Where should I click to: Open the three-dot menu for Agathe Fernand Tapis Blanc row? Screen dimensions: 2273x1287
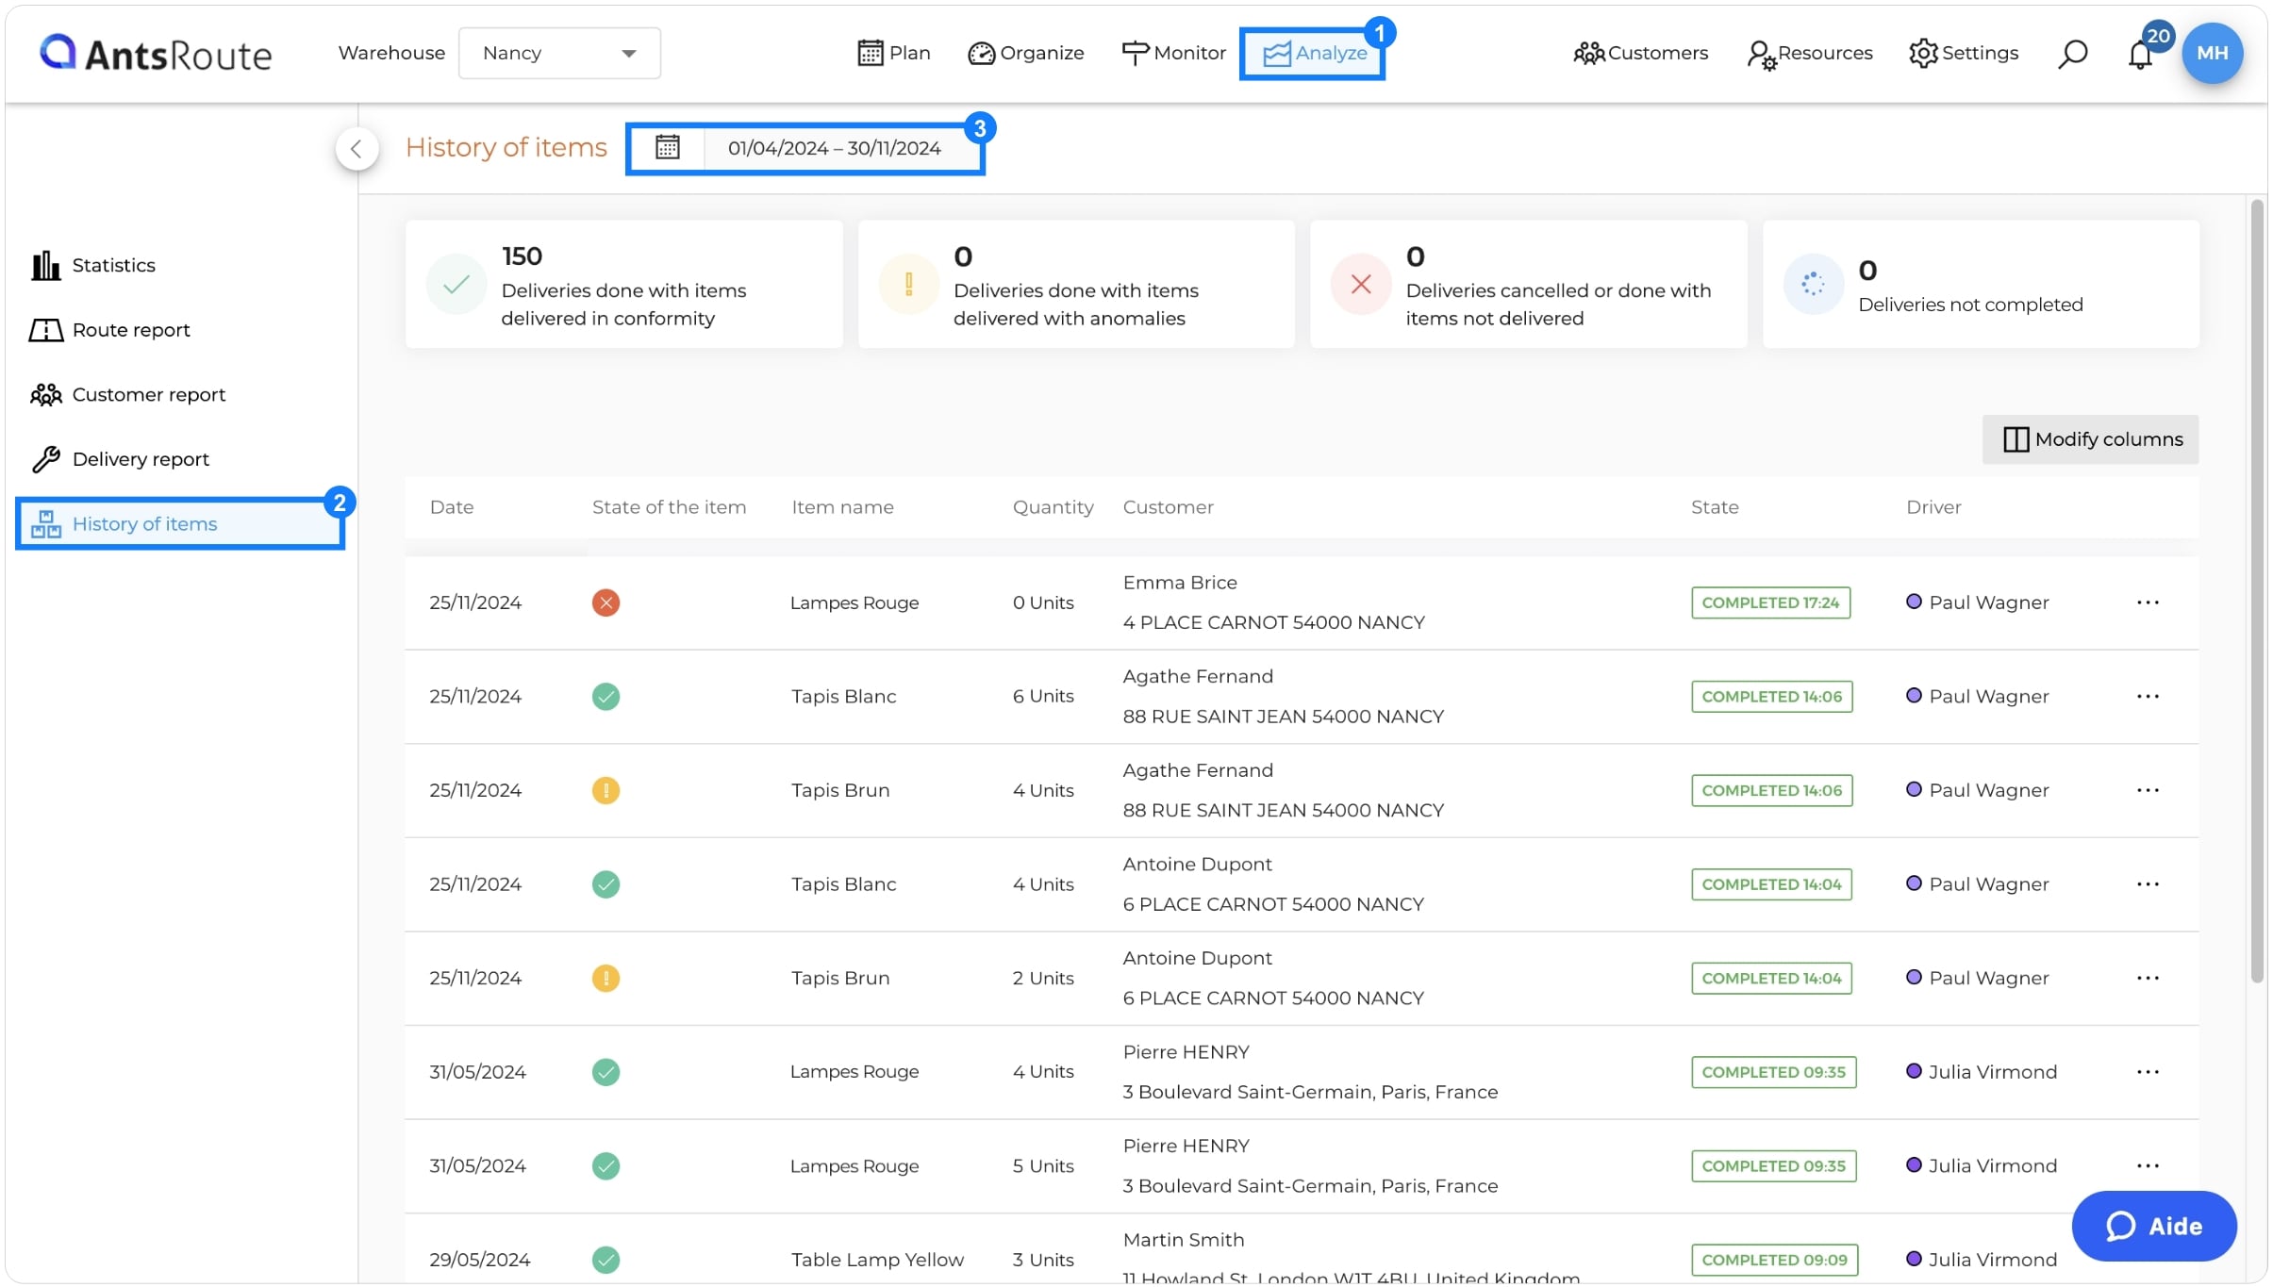tap(2148, 697)
